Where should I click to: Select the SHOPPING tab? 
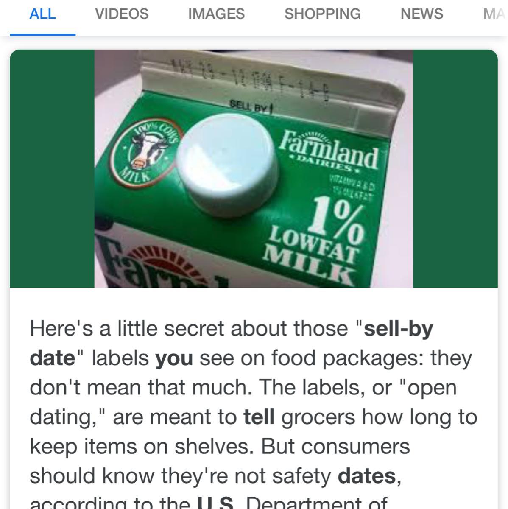(x=322, y=14)
